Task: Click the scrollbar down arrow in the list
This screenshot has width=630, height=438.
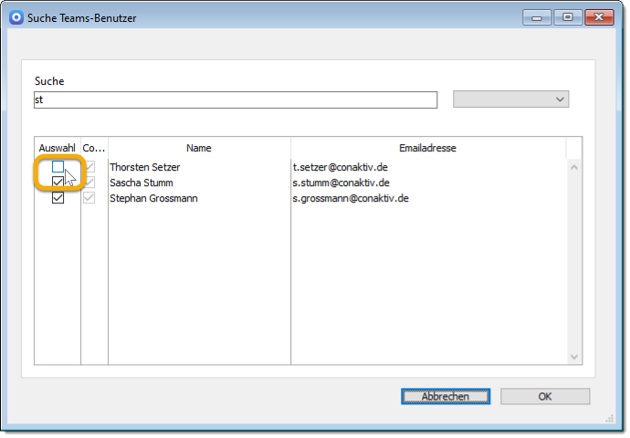Action: (x=574, y=357)
